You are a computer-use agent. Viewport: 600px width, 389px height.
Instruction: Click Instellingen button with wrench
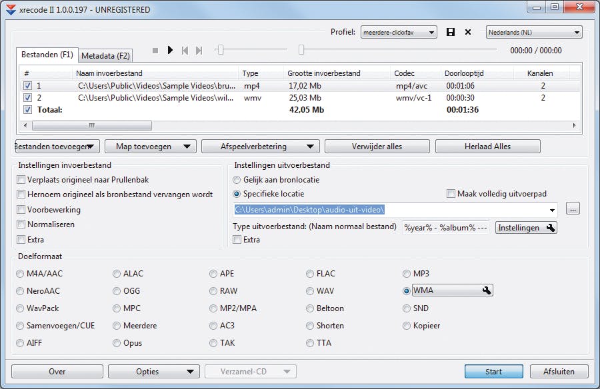pos(526,228)
